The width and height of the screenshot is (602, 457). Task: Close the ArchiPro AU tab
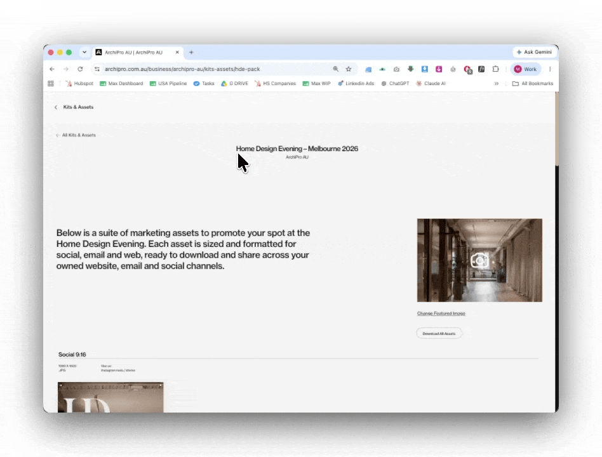(x=177, y=52)
